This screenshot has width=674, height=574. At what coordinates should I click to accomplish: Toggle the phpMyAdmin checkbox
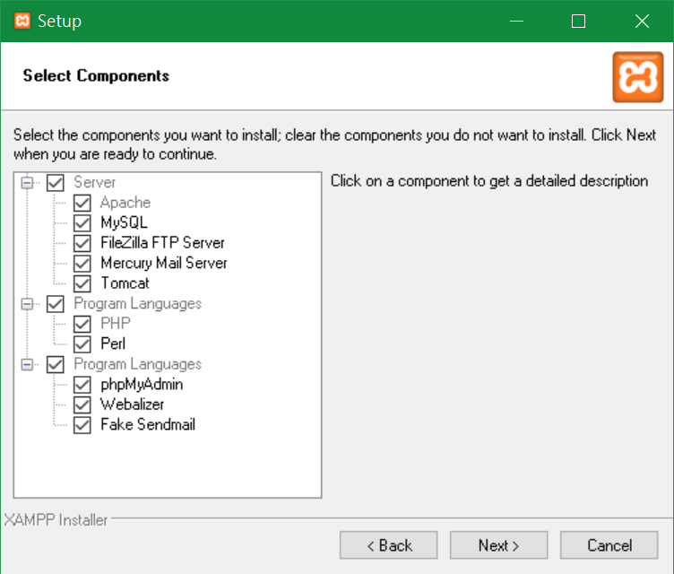82,384
